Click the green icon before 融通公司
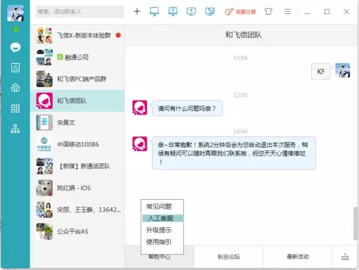Screen dimensions: 359x270 [x=60, y=57]
